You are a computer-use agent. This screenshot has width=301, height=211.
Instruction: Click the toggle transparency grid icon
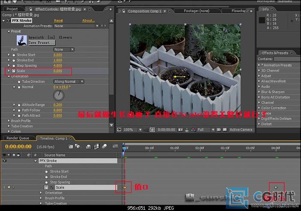pyautogui.click(x=225, y=130)
